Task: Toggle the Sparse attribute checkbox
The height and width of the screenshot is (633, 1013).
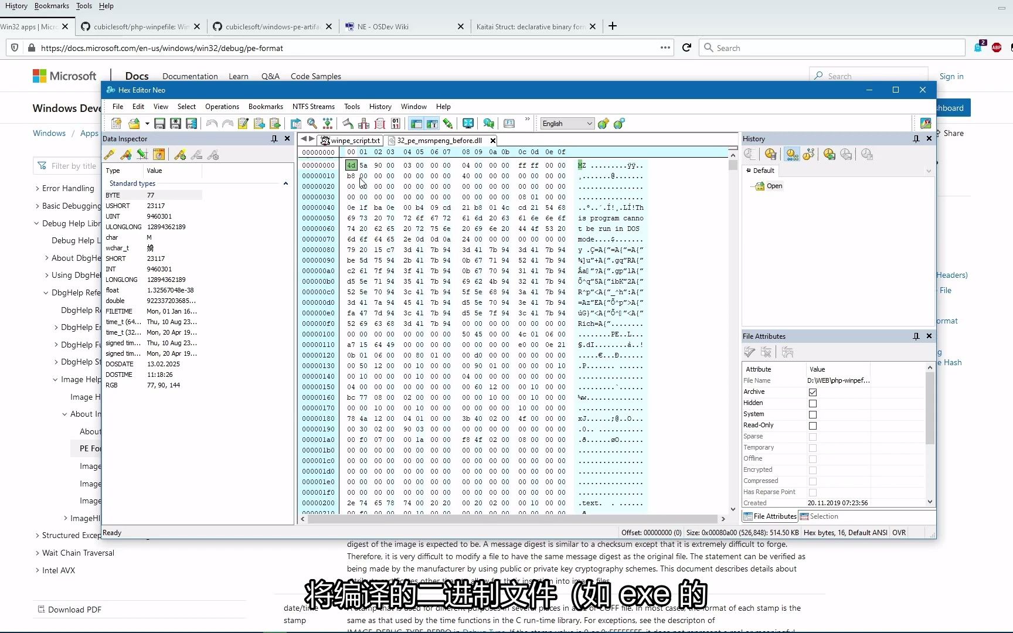Action: coord(813,437)
